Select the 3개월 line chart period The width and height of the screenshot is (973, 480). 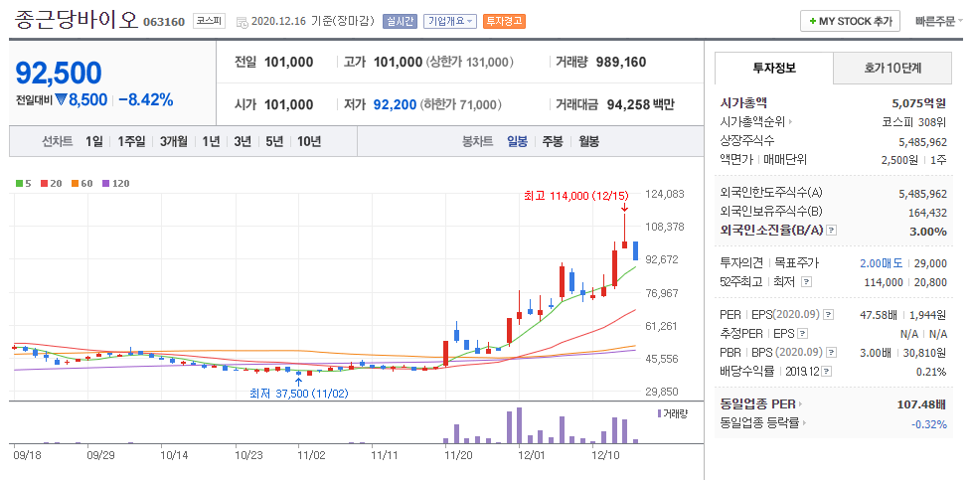(173, 141)
